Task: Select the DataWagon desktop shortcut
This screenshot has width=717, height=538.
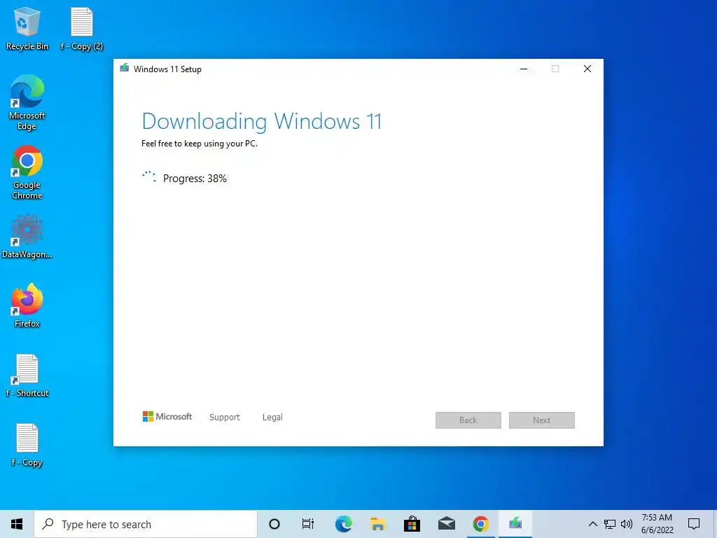Action: pos(27,237)
